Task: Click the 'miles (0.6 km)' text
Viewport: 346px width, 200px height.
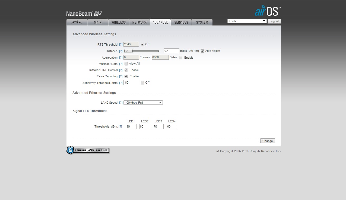Action: click(189, 51)
